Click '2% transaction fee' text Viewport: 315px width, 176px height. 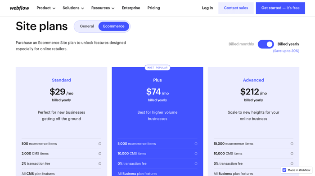coord(36,163)
